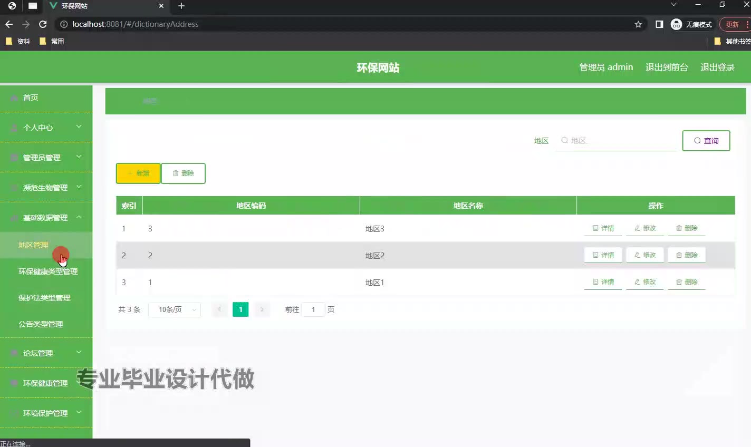Click the address bar URL

tap(136, 24)
